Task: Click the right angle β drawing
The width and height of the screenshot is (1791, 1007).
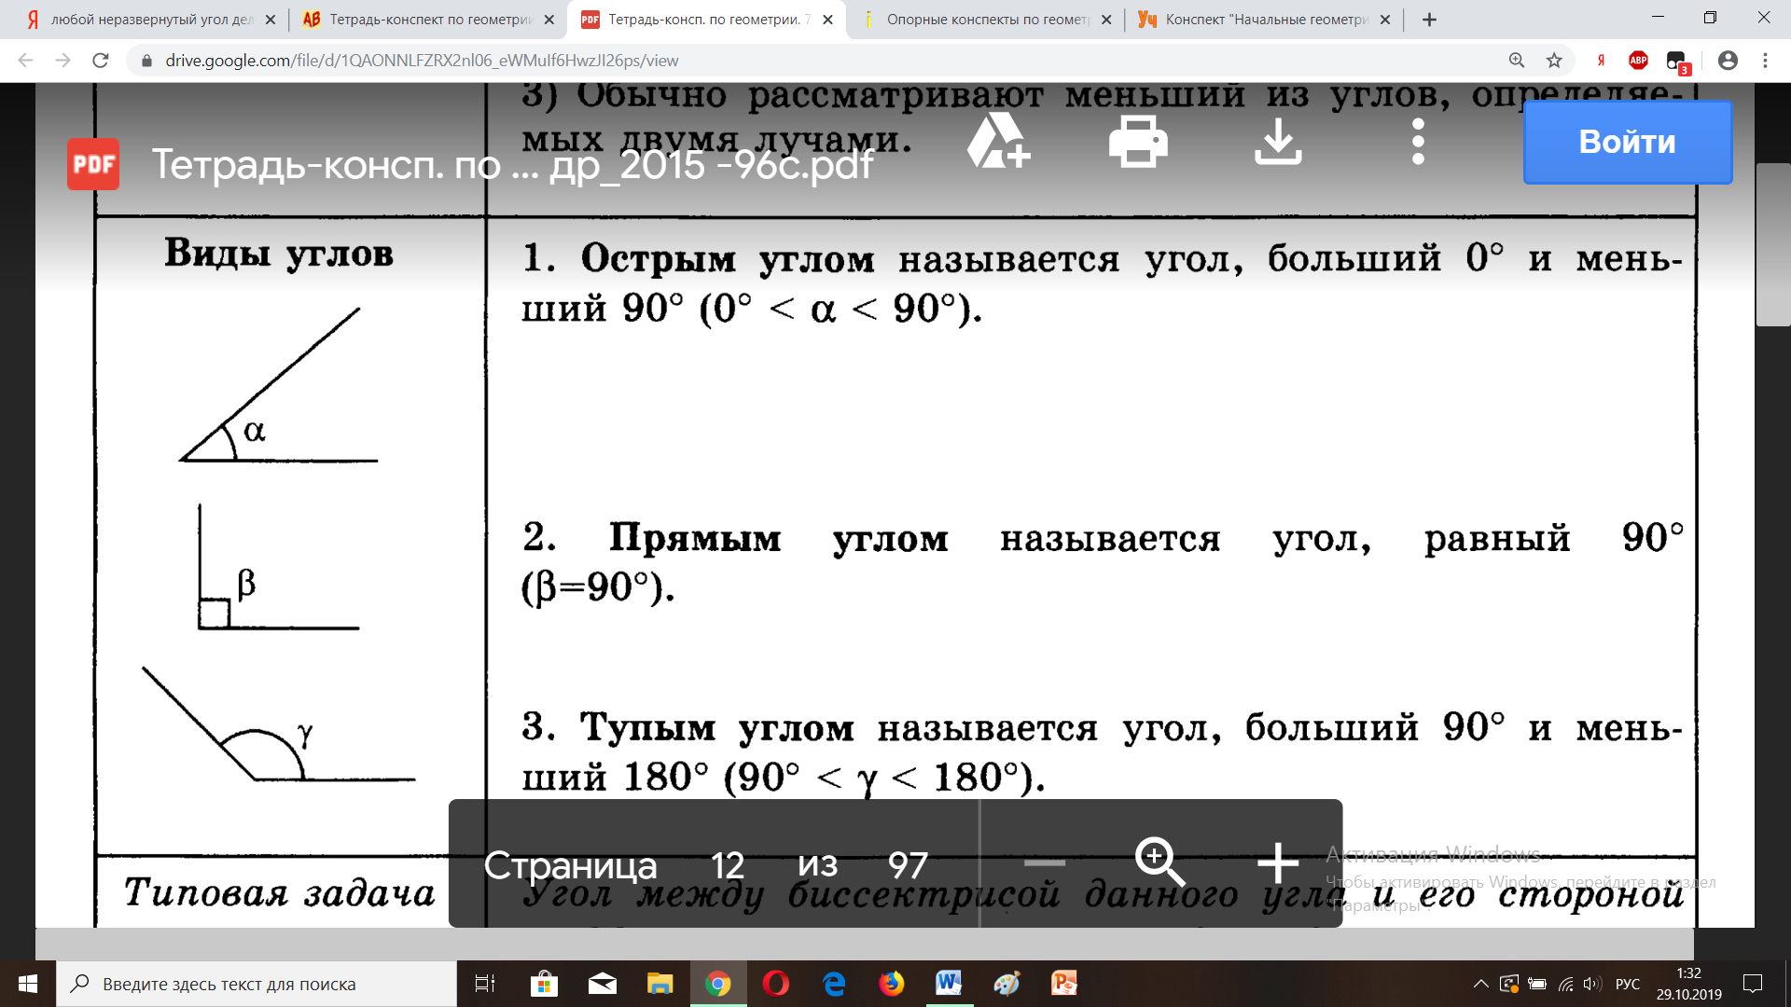Action: [278, 567]
